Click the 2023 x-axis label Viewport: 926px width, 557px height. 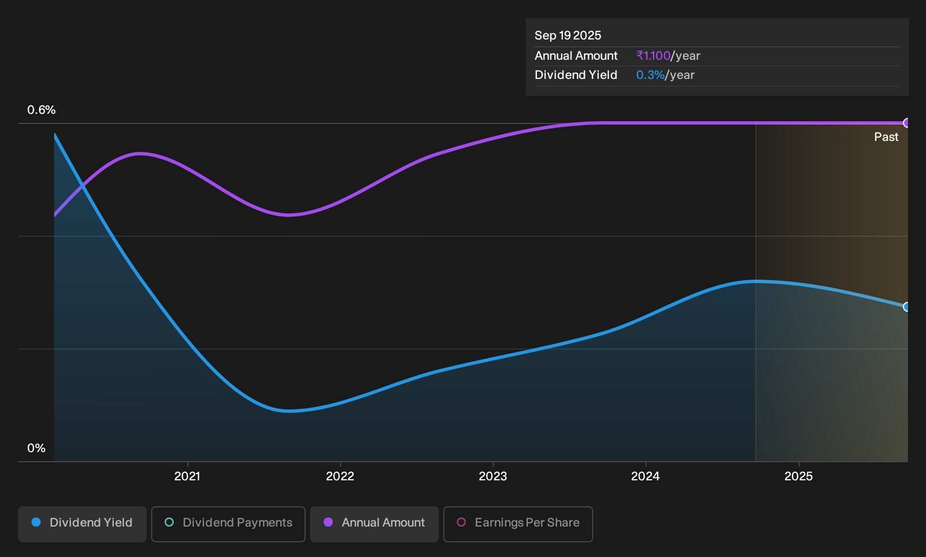click(493, 476)
